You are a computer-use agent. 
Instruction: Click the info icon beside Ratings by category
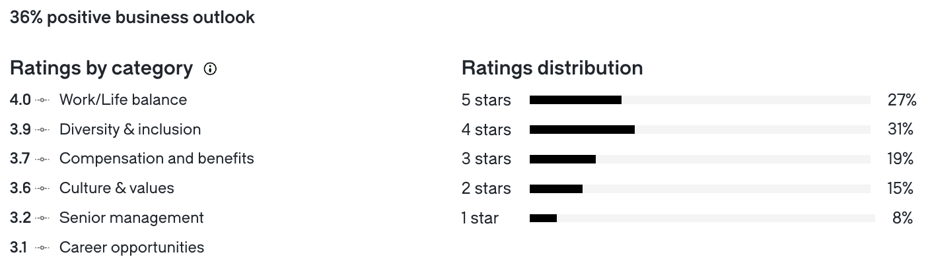(x=210, y=69)
